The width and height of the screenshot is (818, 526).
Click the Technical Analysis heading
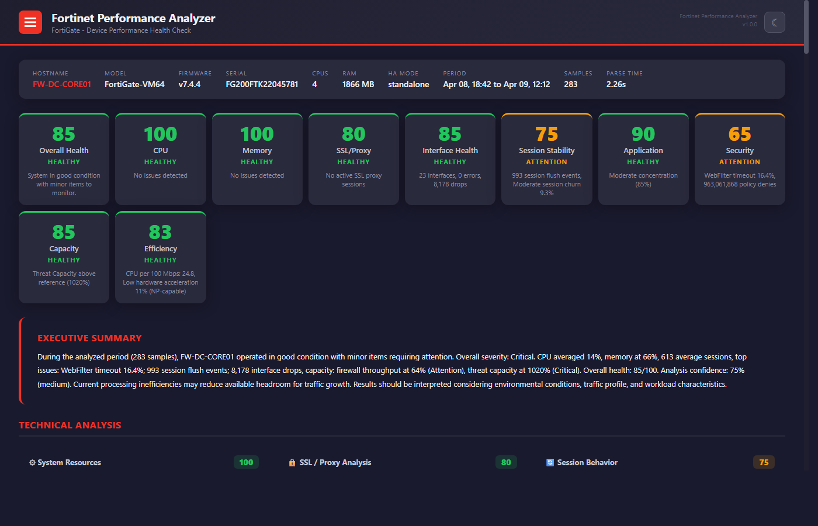point(70,425)
